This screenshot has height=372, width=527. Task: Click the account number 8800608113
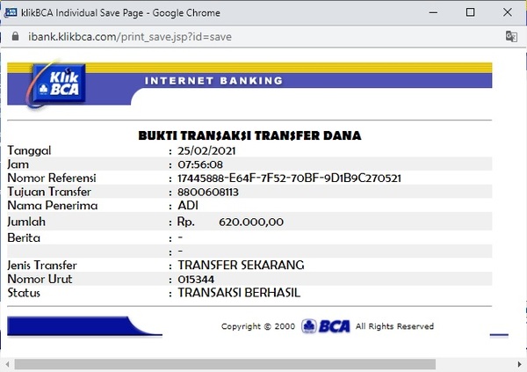208,192
